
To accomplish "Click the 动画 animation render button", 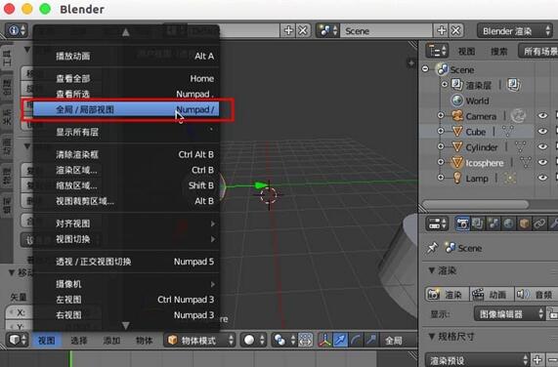I will click(x=492, y=295).
